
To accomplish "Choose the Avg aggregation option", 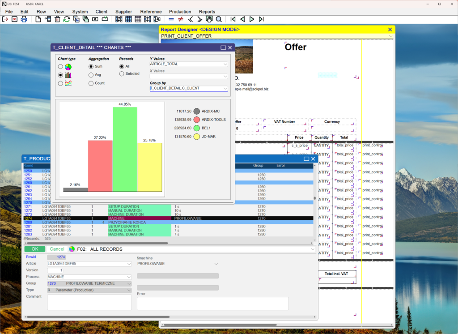I will (91, 75).
